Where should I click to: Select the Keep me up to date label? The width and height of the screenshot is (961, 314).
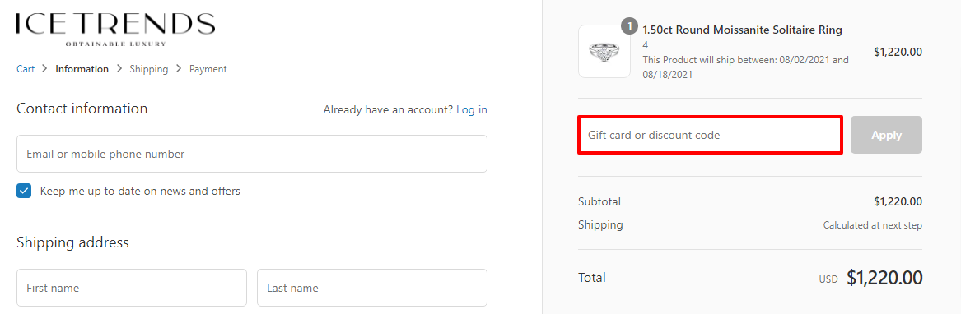point(140,191)
